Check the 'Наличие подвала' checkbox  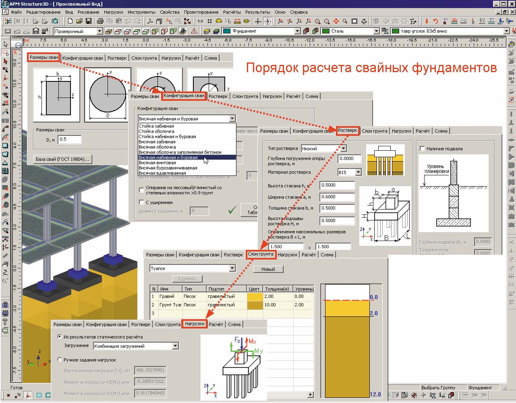[422, 149]
